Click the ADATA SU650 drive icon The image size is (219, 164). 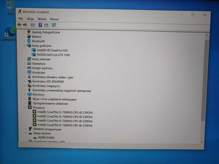35,138
